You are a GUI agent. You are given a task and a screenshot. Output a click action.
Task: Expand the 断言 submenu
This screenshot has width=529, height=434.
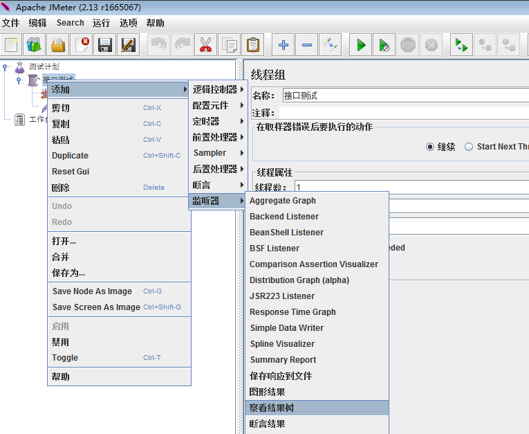click(x=218, y=185)
